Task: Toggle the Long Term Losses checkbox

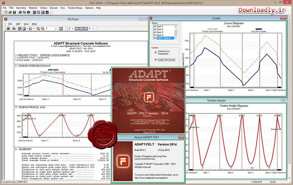Action: [156, 60]
